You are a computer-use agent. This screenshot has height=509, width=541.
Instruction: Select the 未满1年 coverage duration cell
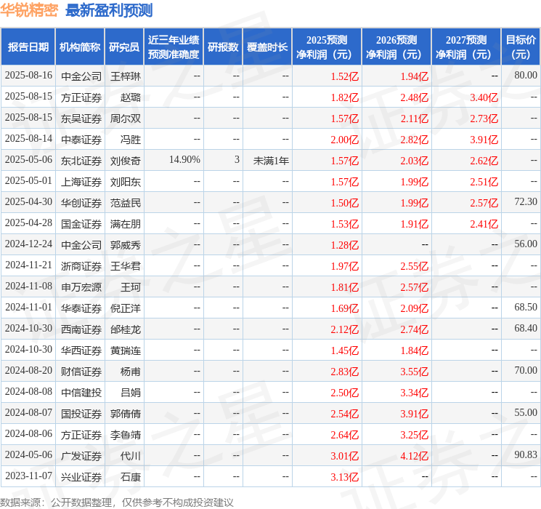271,161
